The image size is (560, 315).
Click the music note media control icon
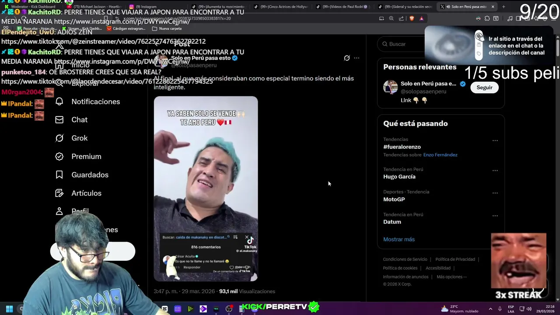[x=510, y=18]
